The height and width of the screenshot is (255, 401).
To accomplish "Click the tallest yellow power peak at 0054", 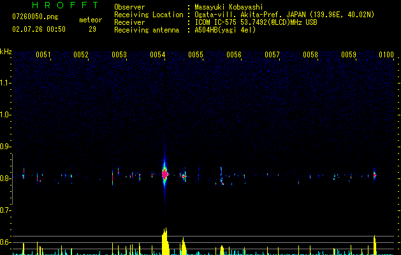I will click(x=166, y=242).
